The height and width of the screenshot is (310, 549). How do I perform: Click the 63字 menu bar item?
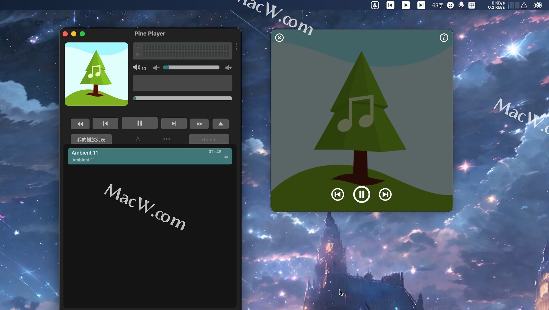point(438,5)
